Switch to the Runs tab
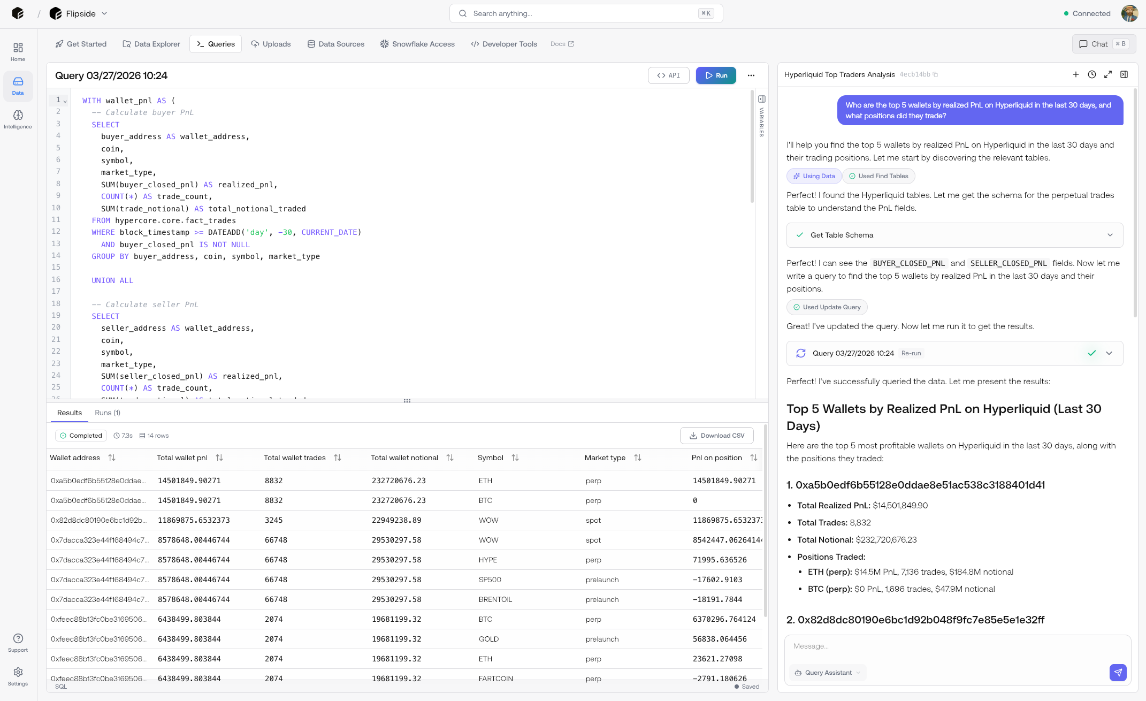 pos(107,413)
